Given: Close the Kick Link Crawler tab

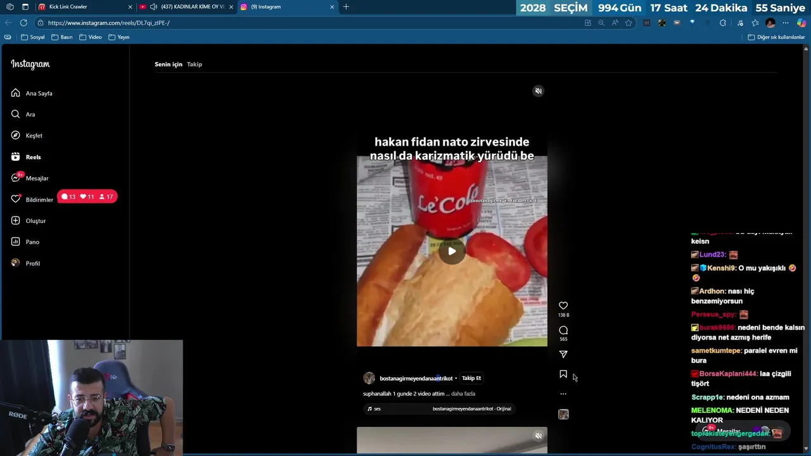Looking at the screenshot, I should pos(131,7).
